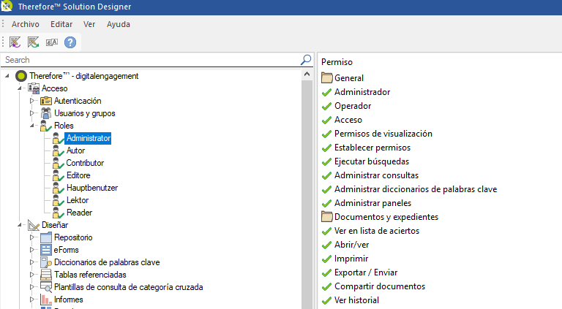Click the Usuarios y grupos people icon

[46, 113]
